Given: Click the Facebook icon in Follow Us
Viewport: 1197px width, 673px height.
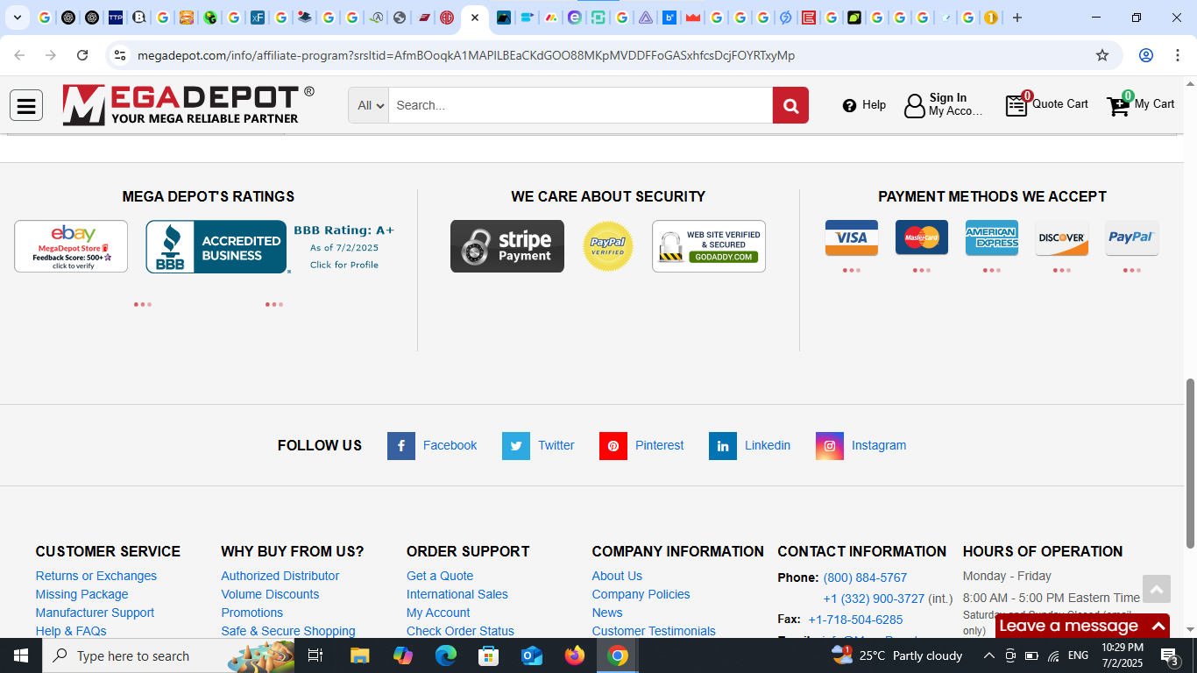Looking at the screenshot, I should click(x=401, y=446).
